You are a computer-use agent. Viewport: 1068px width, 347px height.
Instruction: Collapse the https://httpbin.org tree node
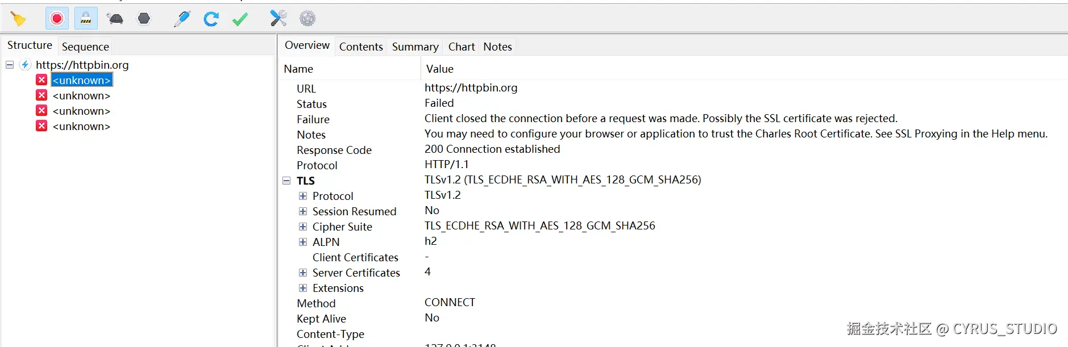click(x=10, y=65)
